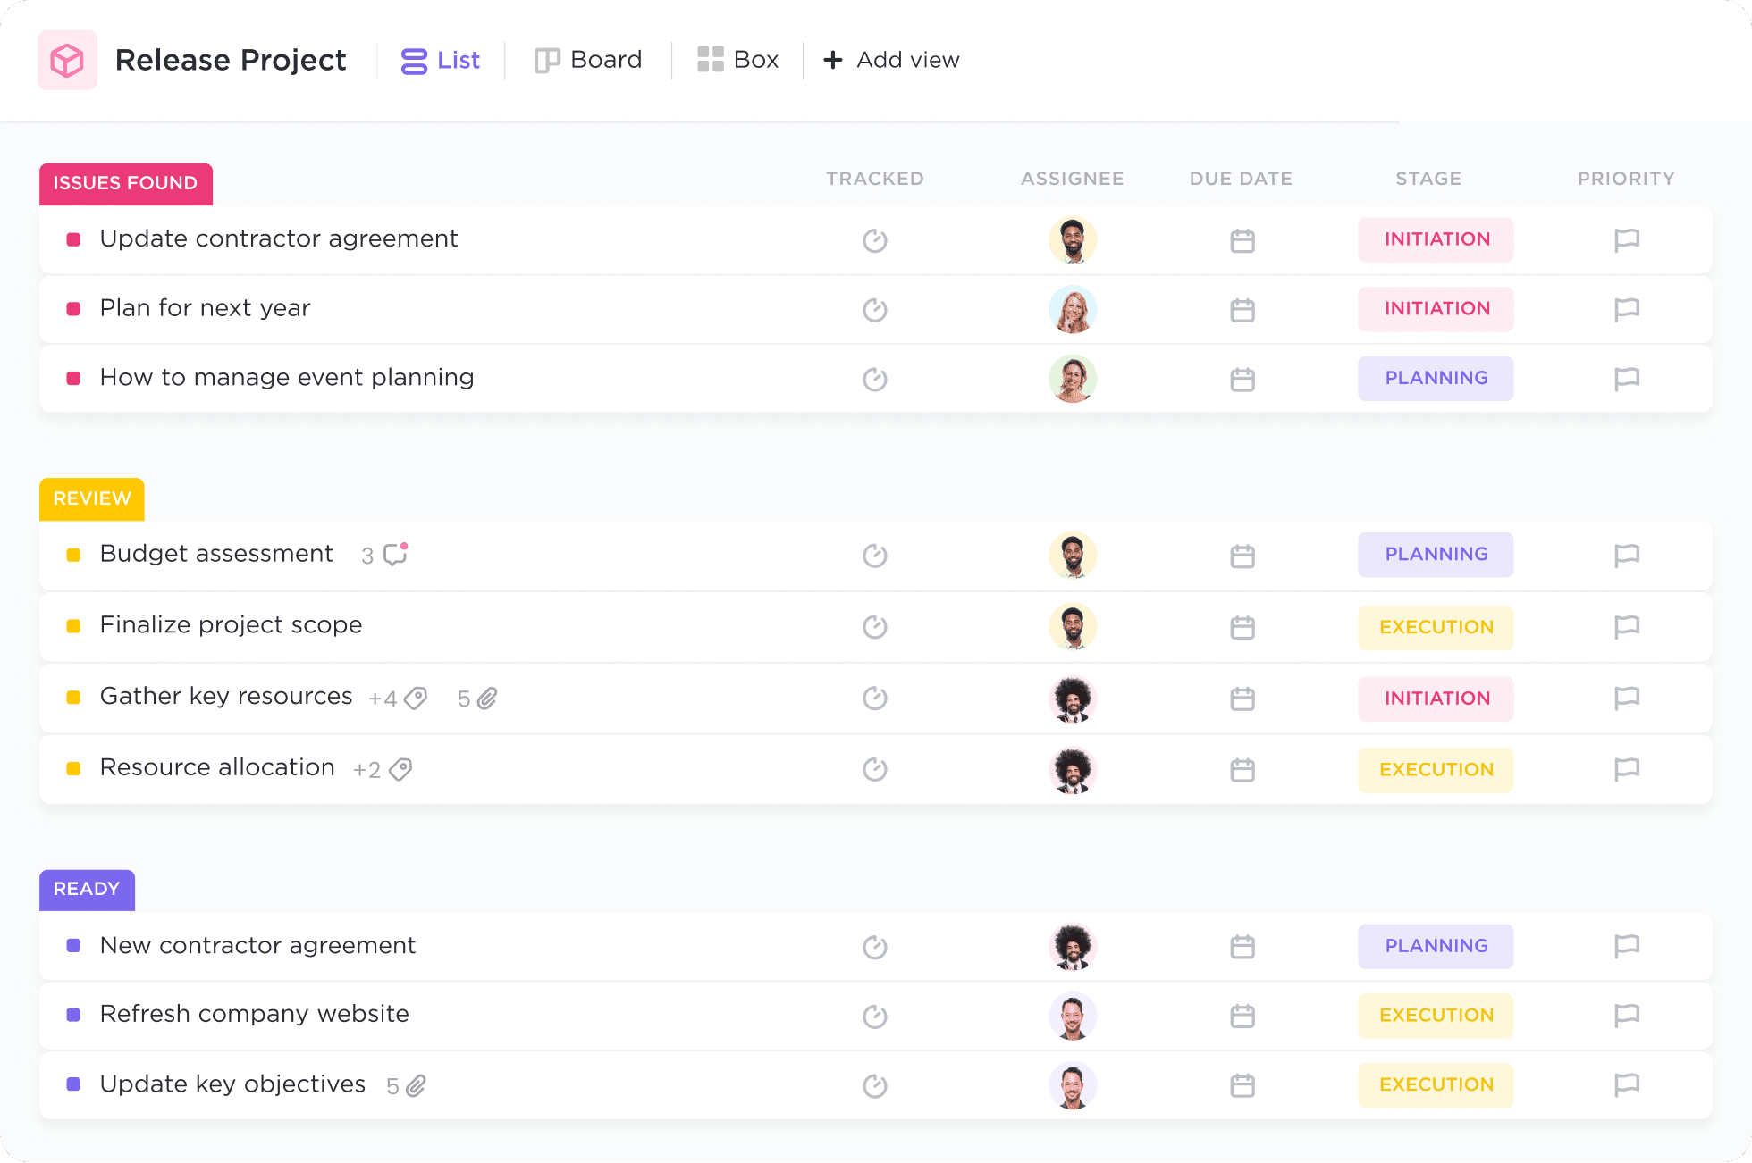
Task: Click the tracked time icon for New contractor agreement
Action: pyautogui.click(x=875, y=948)
